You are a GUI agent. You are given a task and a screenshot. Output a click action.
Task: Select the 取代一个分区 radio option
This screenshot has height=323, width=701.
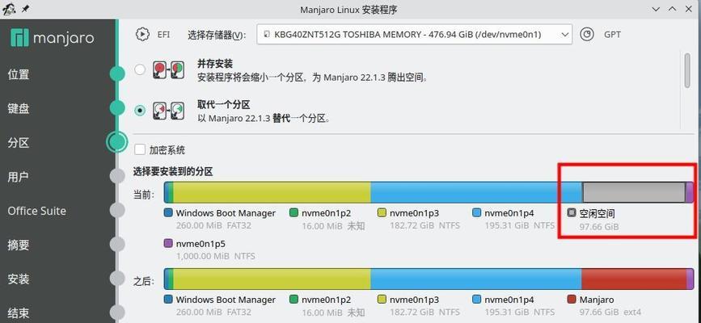coord(140,111)
